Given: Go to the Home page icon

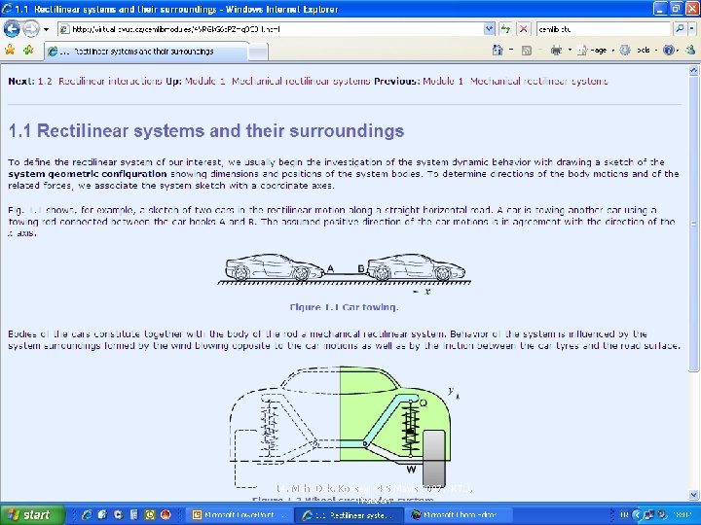Looking at the screenshot, I should [498, 50].
